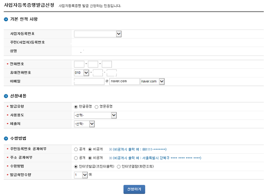The width and height of the screenshot is (264, 196).
Task: Click 전화번호 label
Action: click(x=17, y=64)
